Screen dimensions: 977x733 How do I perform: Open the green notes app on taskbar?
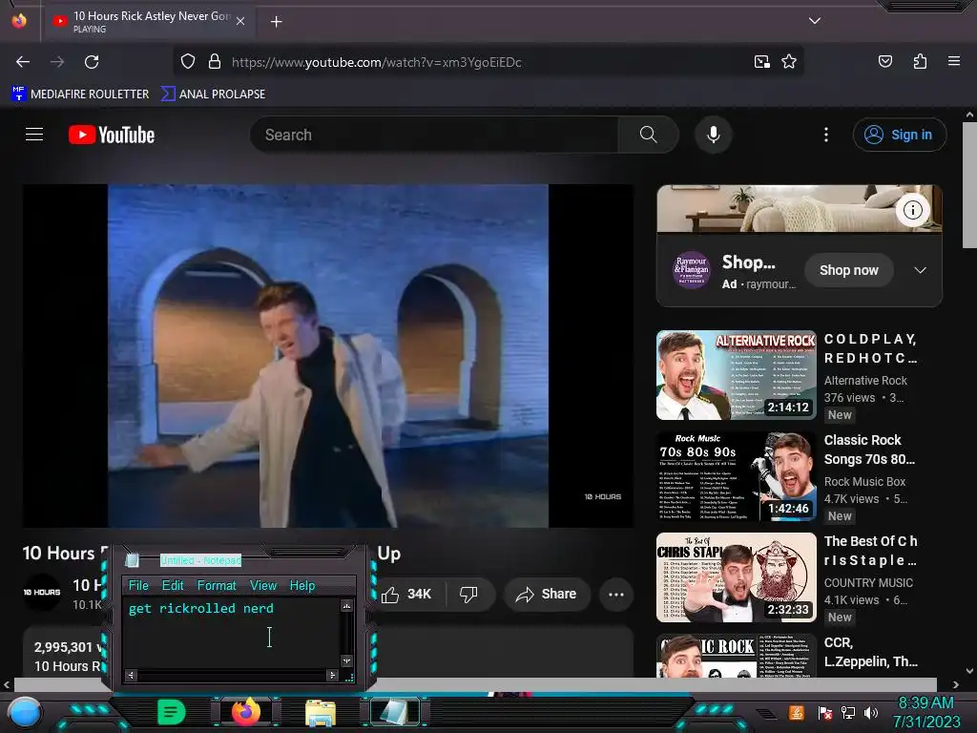[172, 712]
